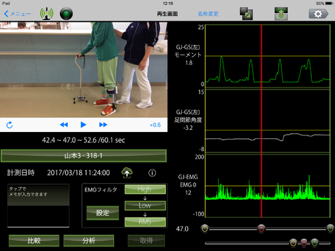
Task: Tap the GJ-EMG graph
Action: tap(268, 186)
